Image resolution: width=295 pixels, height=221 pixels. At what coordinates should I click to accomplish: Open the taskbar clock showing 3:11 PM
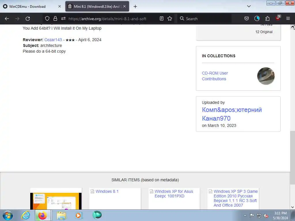tap(280, 215)
